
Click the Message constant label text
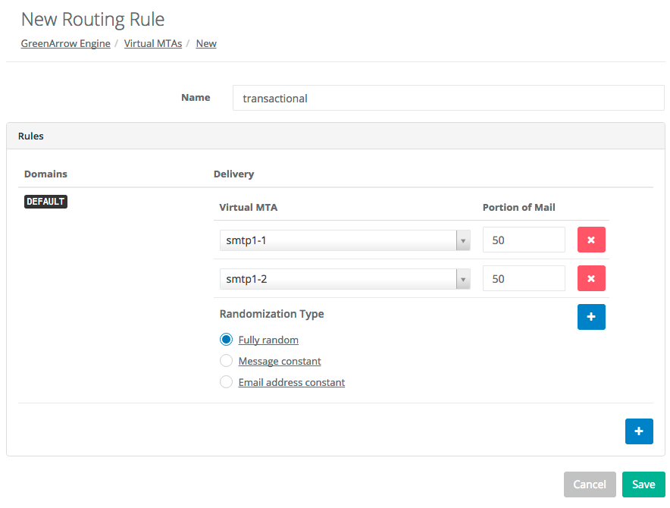pos(280,362)
